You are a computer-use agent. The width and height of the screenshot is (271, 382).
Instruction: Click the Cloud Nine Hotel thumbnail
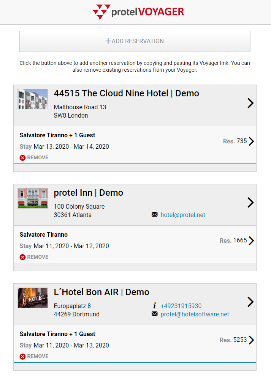tap(33, 99)
